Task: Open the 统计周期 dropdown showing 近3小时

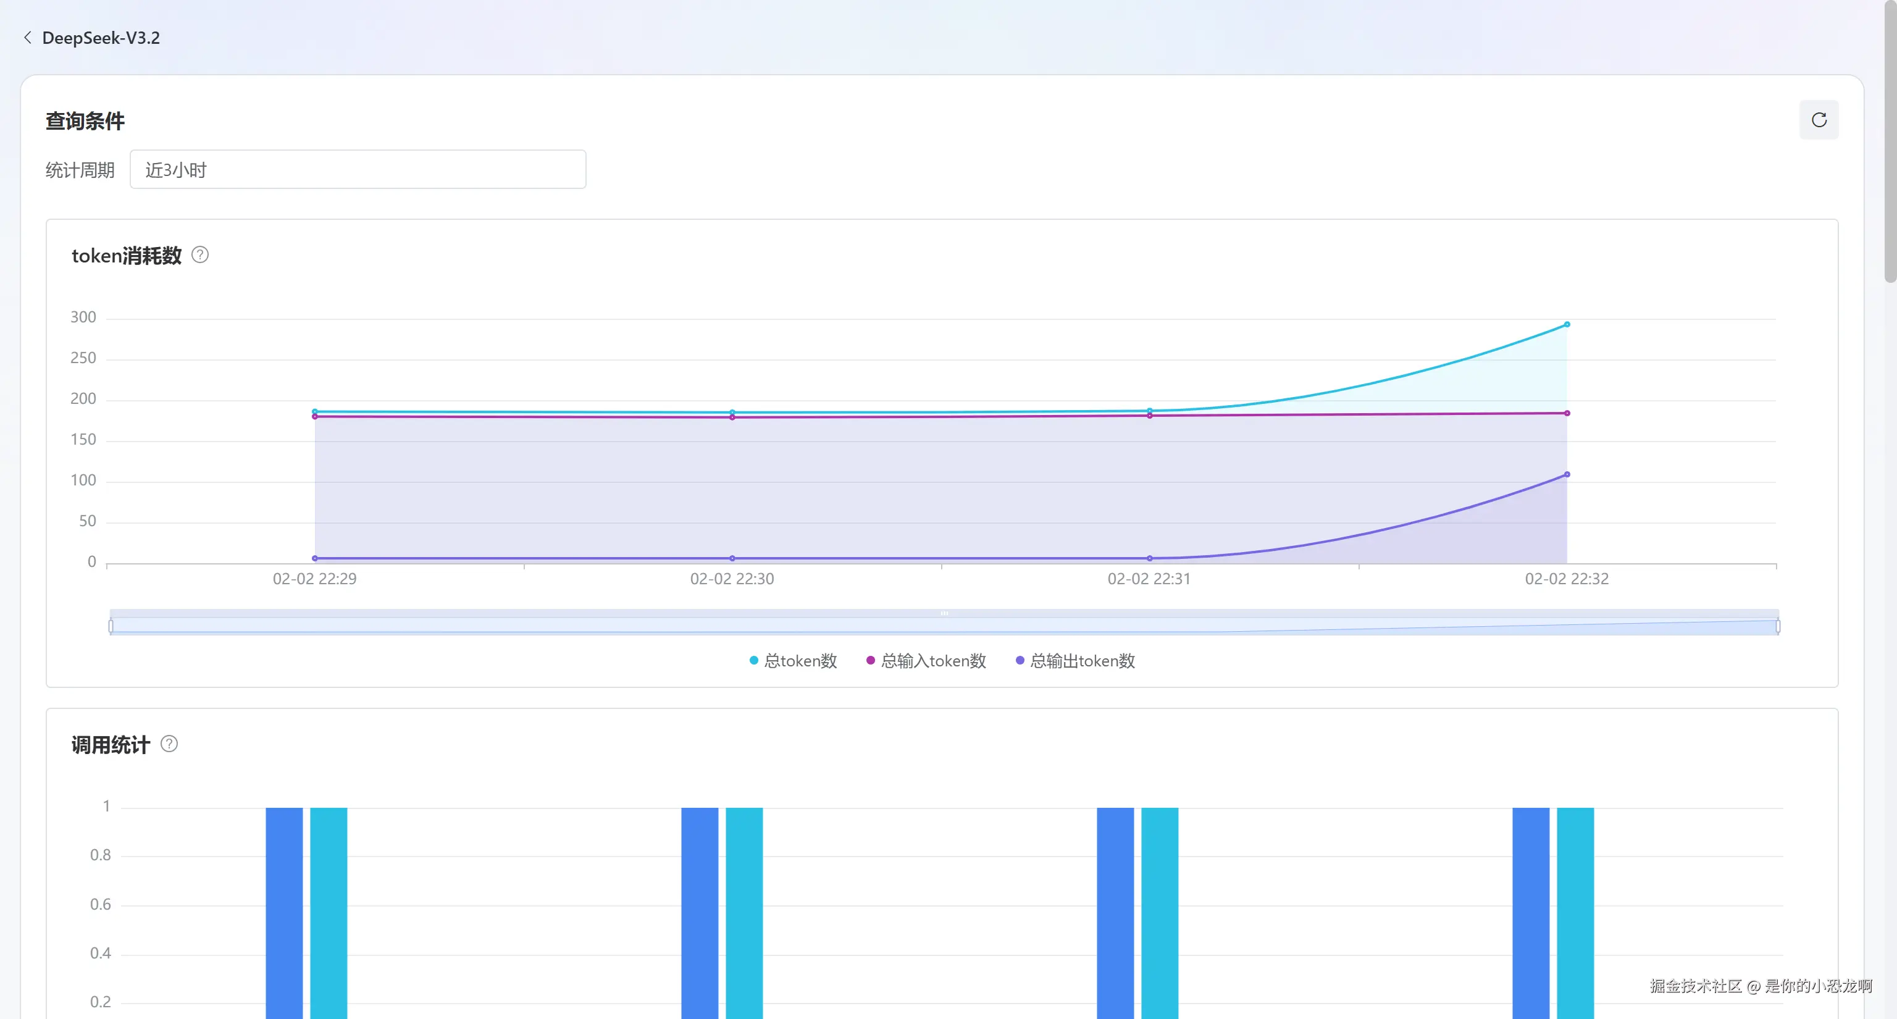Action: (358, 170)
